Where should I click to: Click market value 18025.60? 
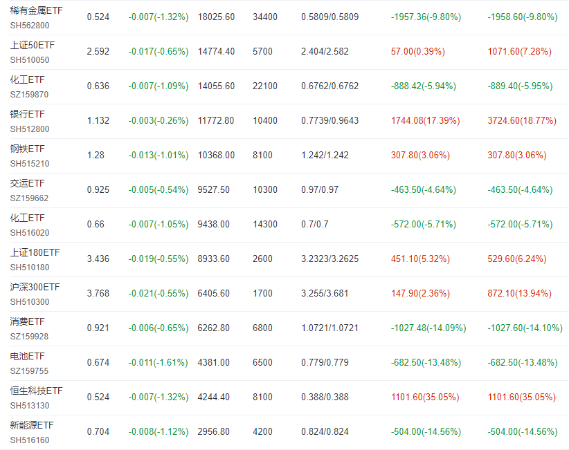[216, 17]
